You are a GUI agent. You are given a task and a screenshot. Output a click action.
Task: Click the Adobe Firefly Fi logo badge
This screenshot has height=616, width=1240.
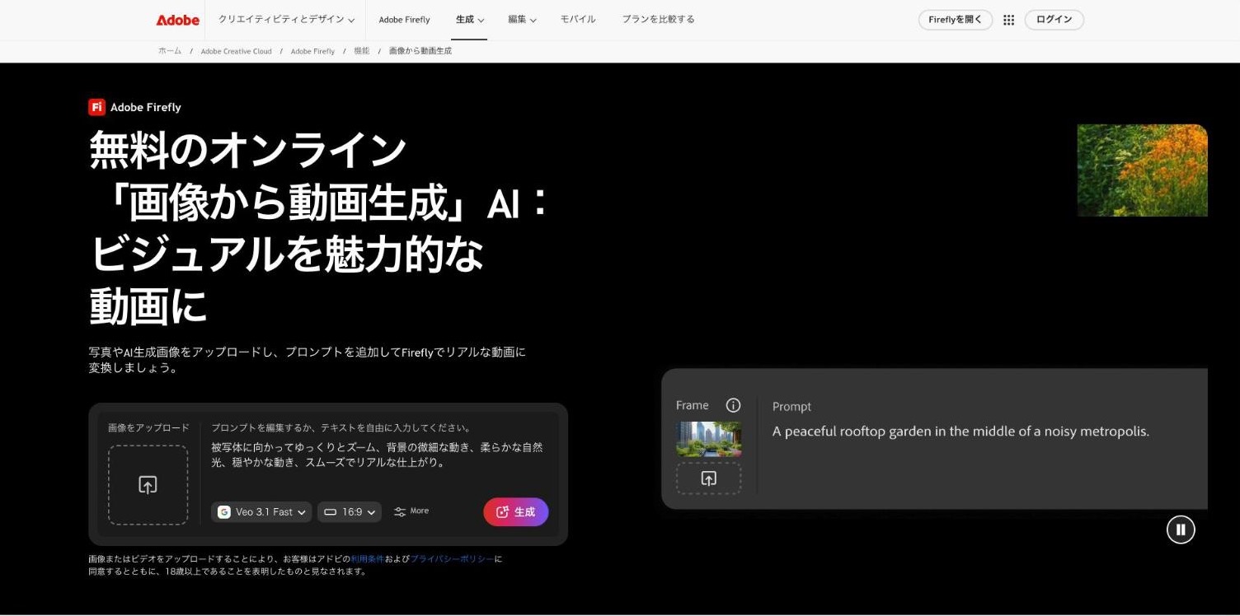(97, 107)
